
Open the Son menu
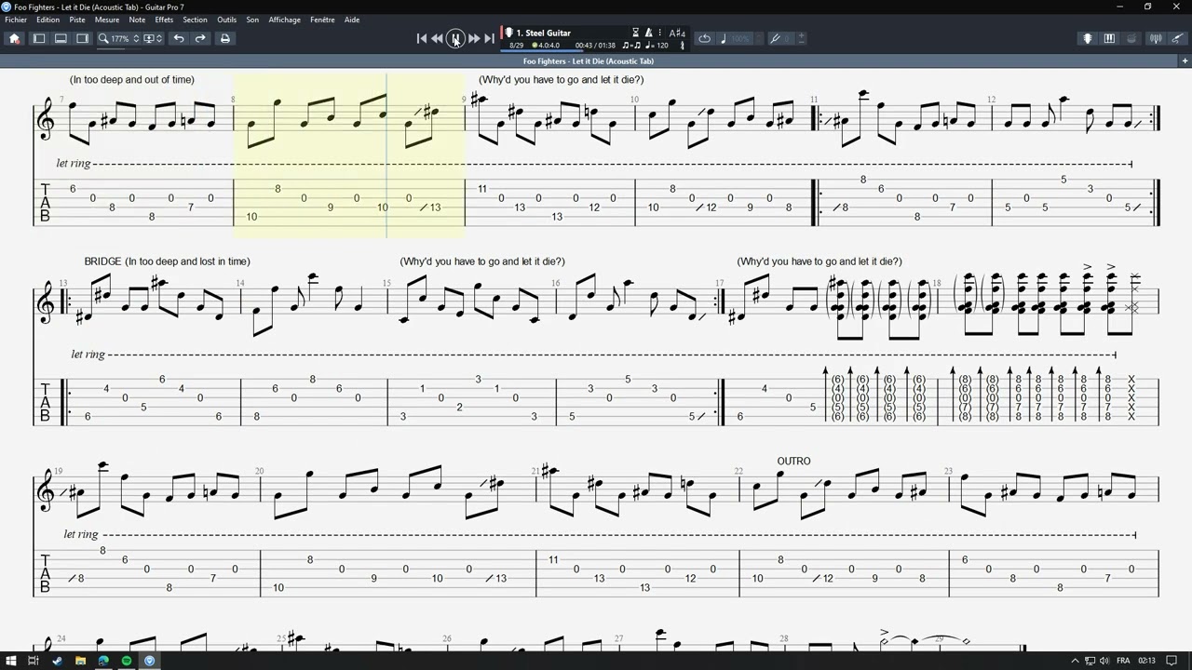[x=252, y=20]
